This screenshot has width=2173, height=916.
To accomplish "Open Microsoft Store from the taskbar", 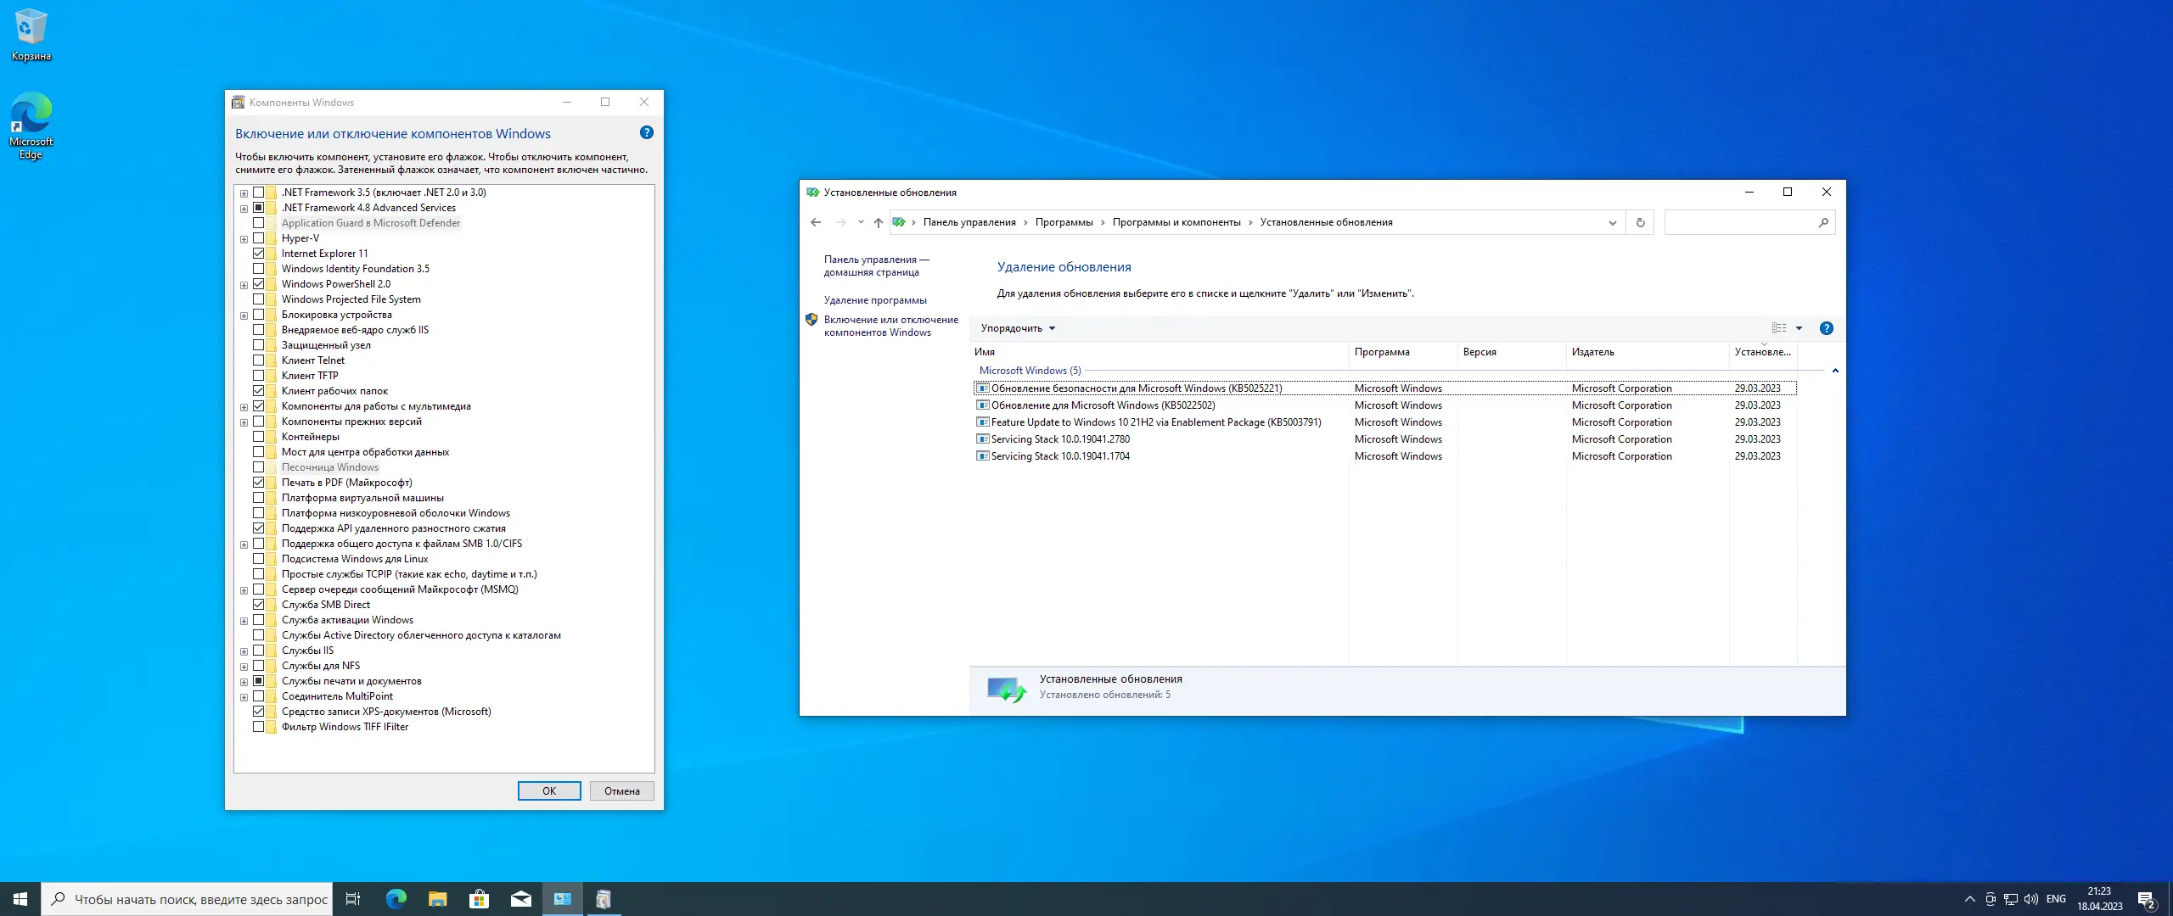I will [480, 899].
